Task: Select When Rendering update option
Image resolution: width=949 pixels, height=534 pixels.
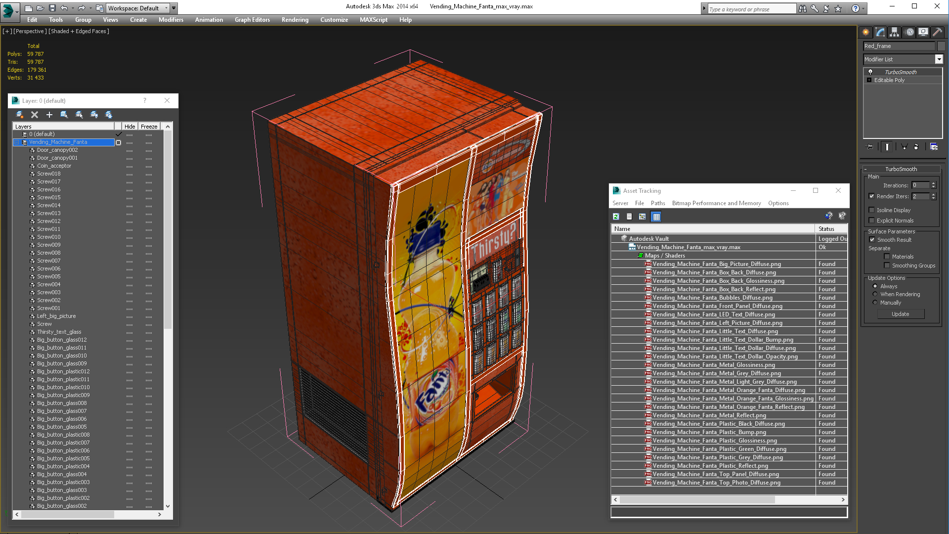Action: (875, 294)
